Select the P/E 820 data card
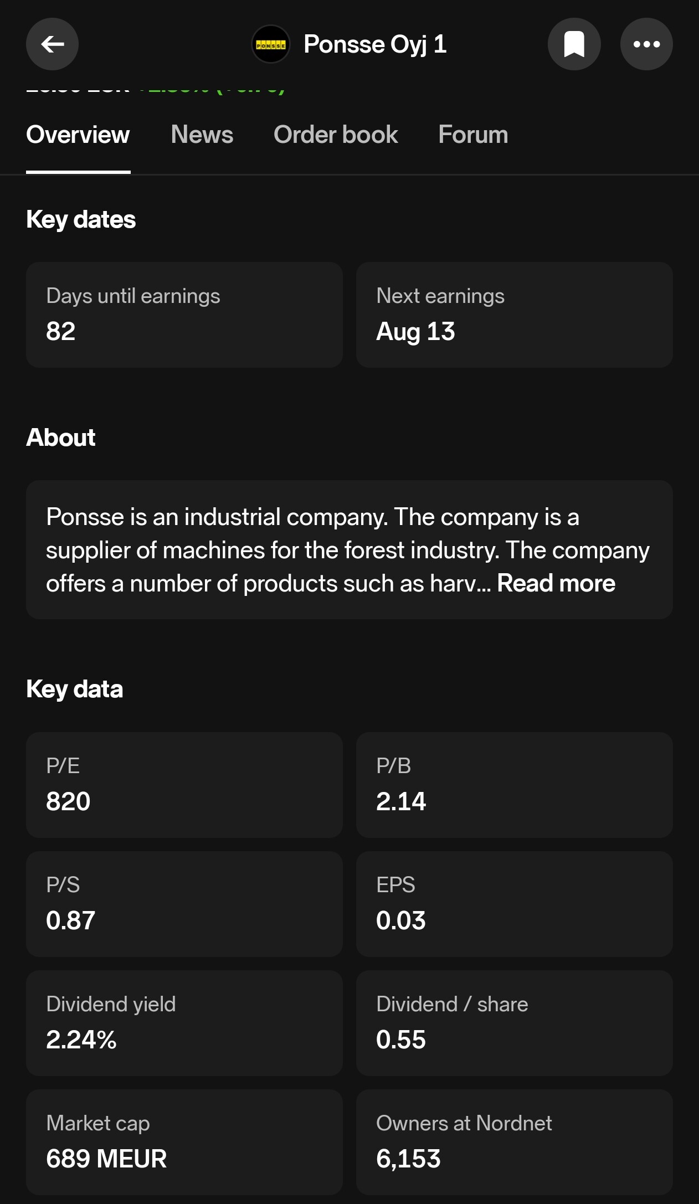Screen dimensions: 699x1204 coord(184,785)
